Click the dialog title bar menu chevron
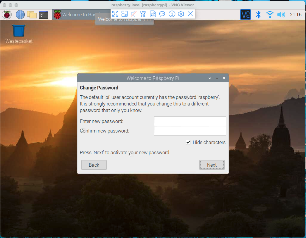The height and width of the screenshot is (238, 306). coord(210,78)
